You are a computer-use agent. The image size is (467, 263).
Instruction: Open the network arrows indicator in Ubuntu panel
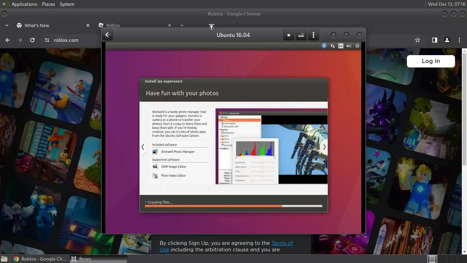point(332,46)
